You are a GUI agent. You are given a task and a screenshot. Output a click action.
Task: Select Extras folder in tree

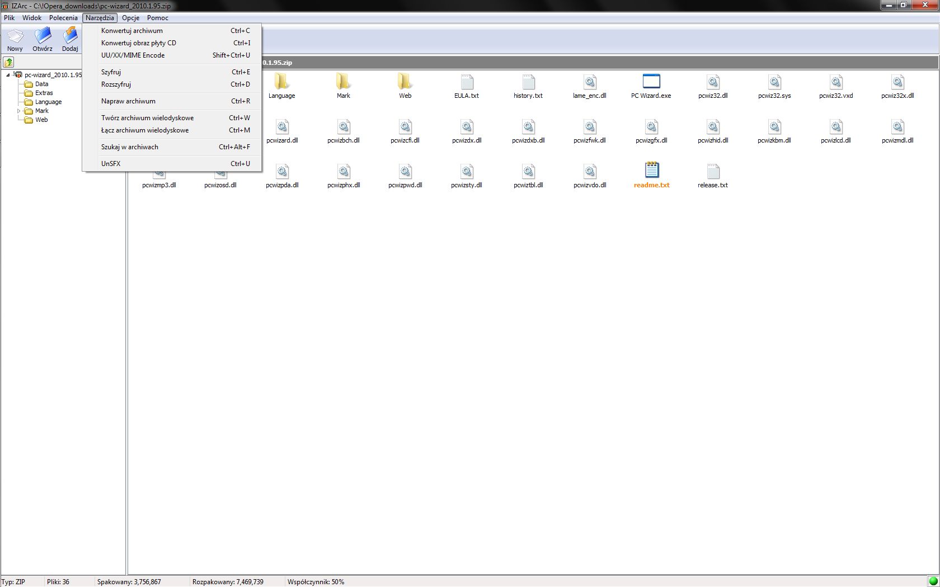pyautogui.click(x=44, y=93)
